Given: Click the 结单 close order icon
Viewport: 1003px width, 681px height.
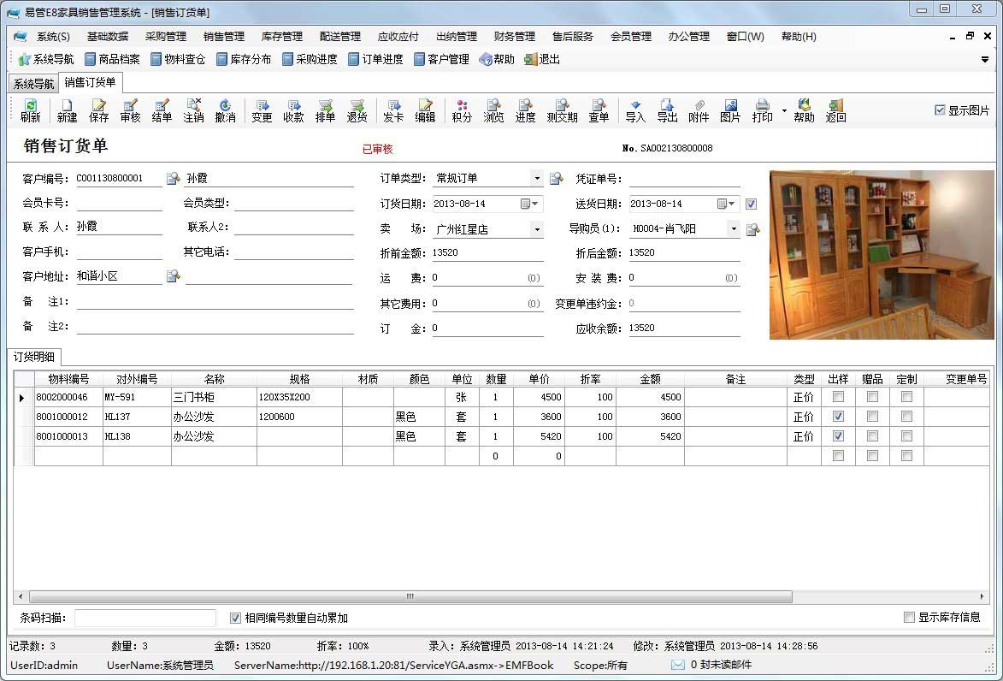Looking at the screenshot, I should tap(162, 110).
